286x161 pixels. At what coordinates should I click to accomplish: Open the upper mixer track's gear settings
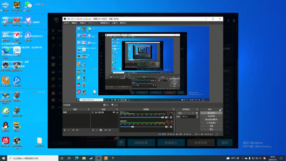171,117
